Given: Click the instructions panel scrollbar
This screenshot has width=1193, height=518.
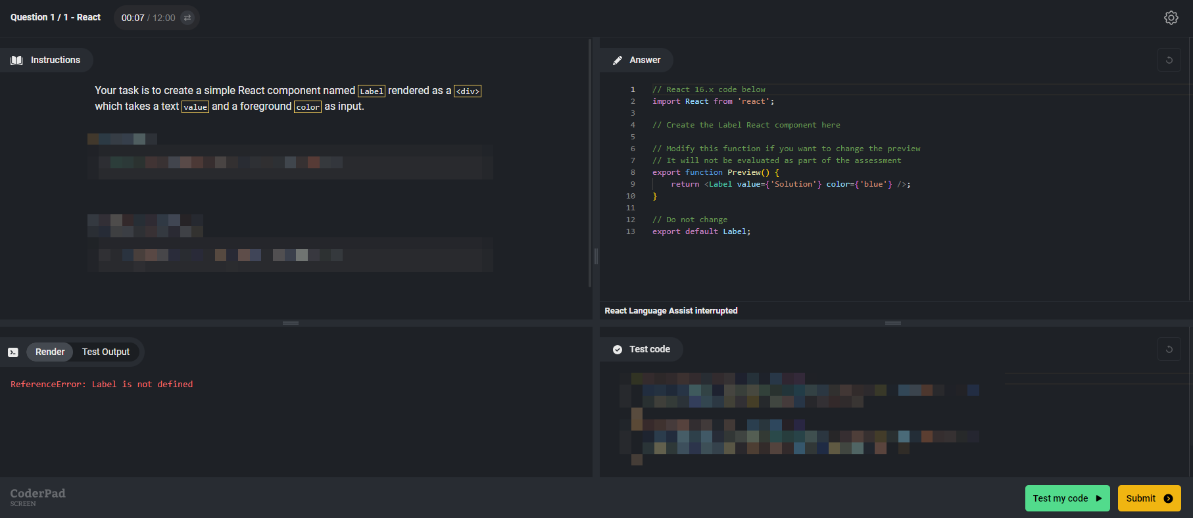Looking at the screenshot, I should click(590, 164).
